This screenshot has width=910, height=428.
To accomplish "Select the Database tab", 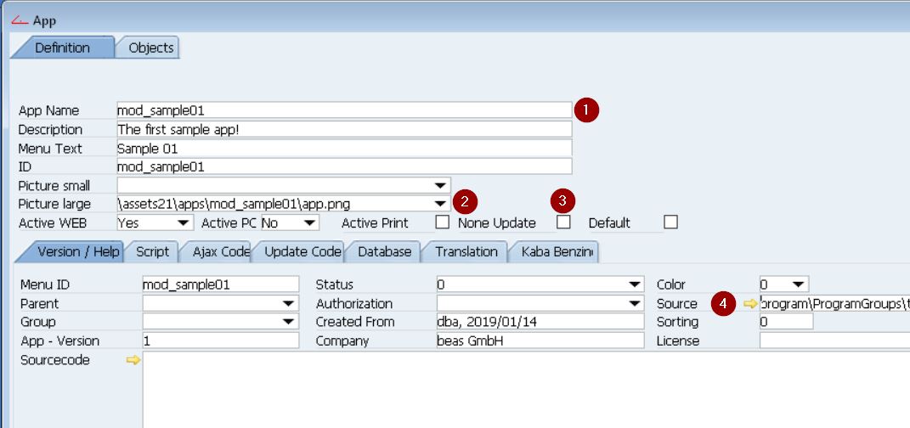I will pyautogui.click(x=384, y=251).
